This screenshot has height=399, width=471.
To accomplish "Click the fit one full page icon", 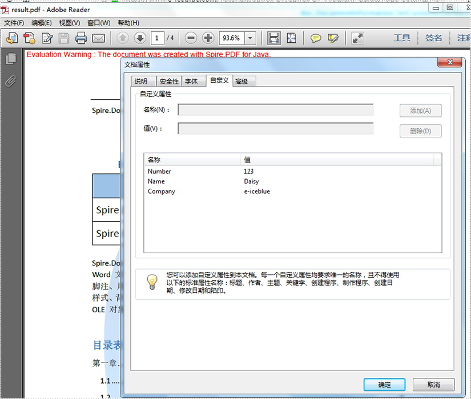I will tap(291, 38).
